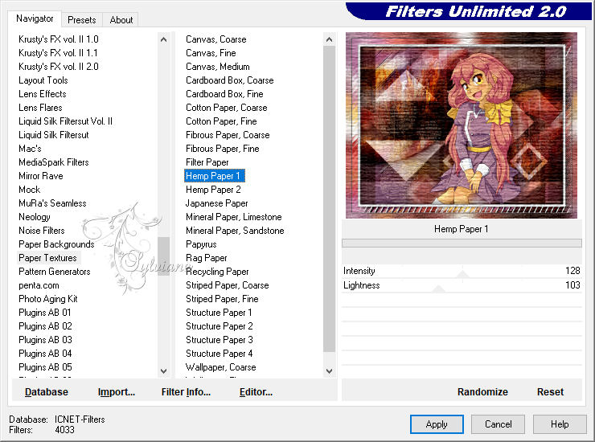Select Krusty's FX vol. II 1.0 category
Image resolution: width=595 pixels, height=442 pixels.
point(59,39)
